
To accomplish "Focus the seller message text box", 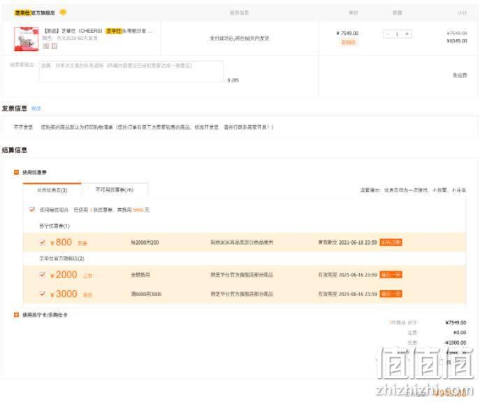I will coord(131,71).
